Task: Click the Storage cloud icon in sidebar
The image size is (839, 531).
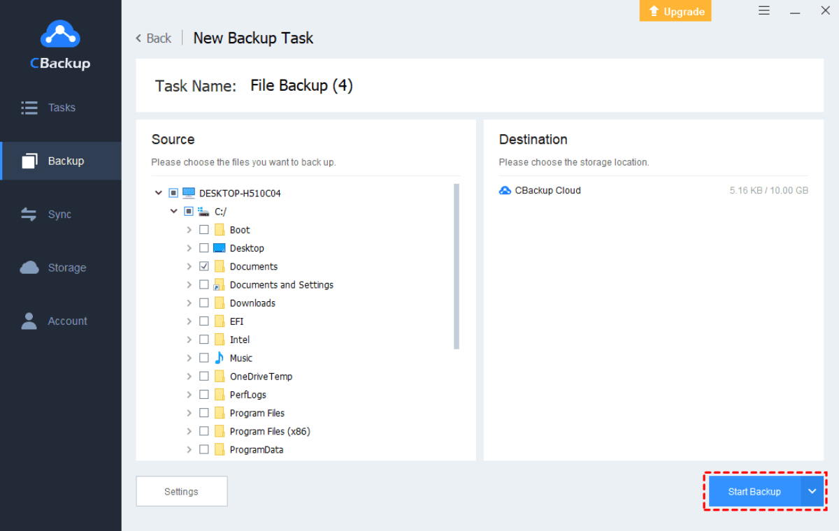Action: coord(29,268)
